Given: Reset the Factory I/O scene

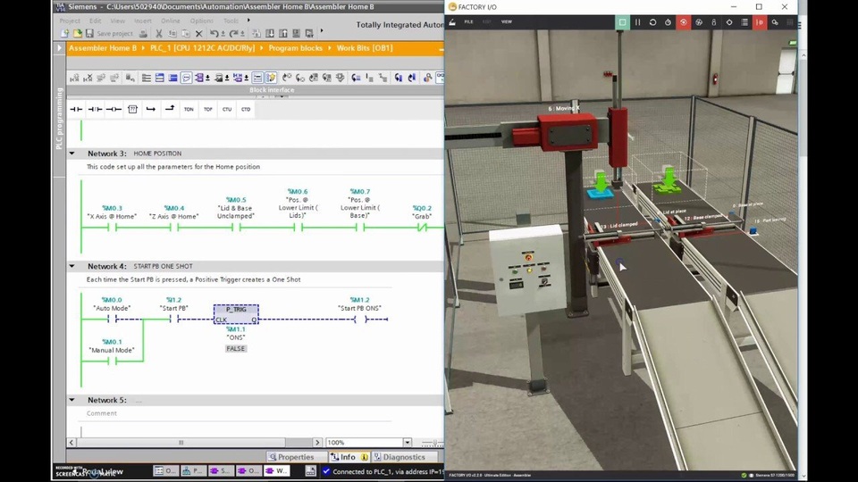Looking at the screenshot, I should point(652,22).
